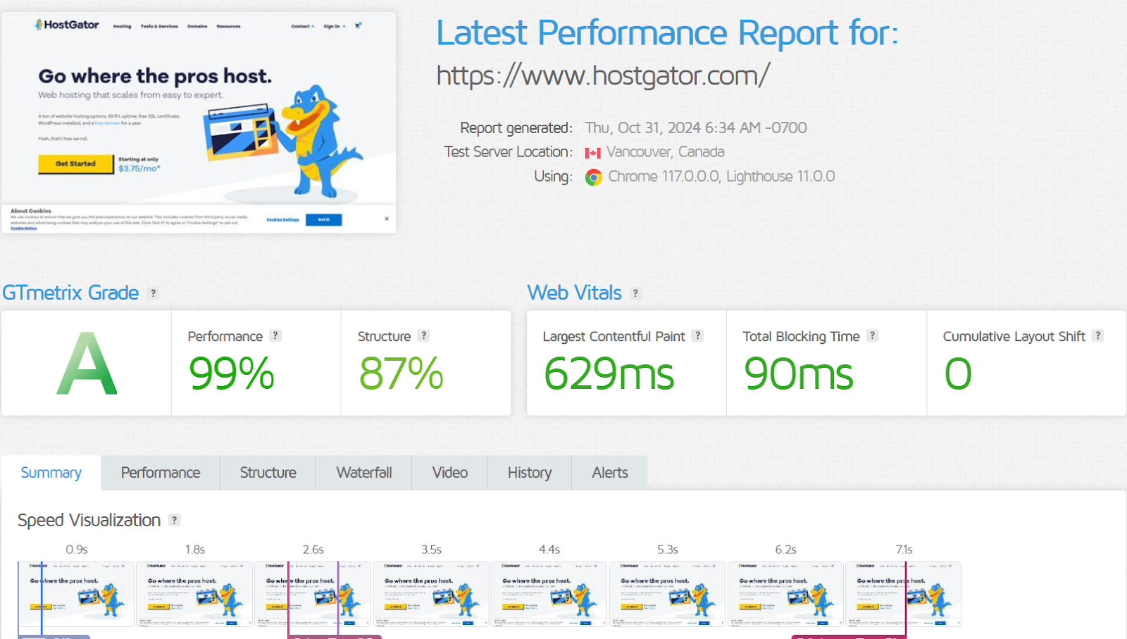Click the help icon beside Web Vitals
The width and height of the screenshot is (1127, 639).
pyautogui.click(x=635, y=293)
